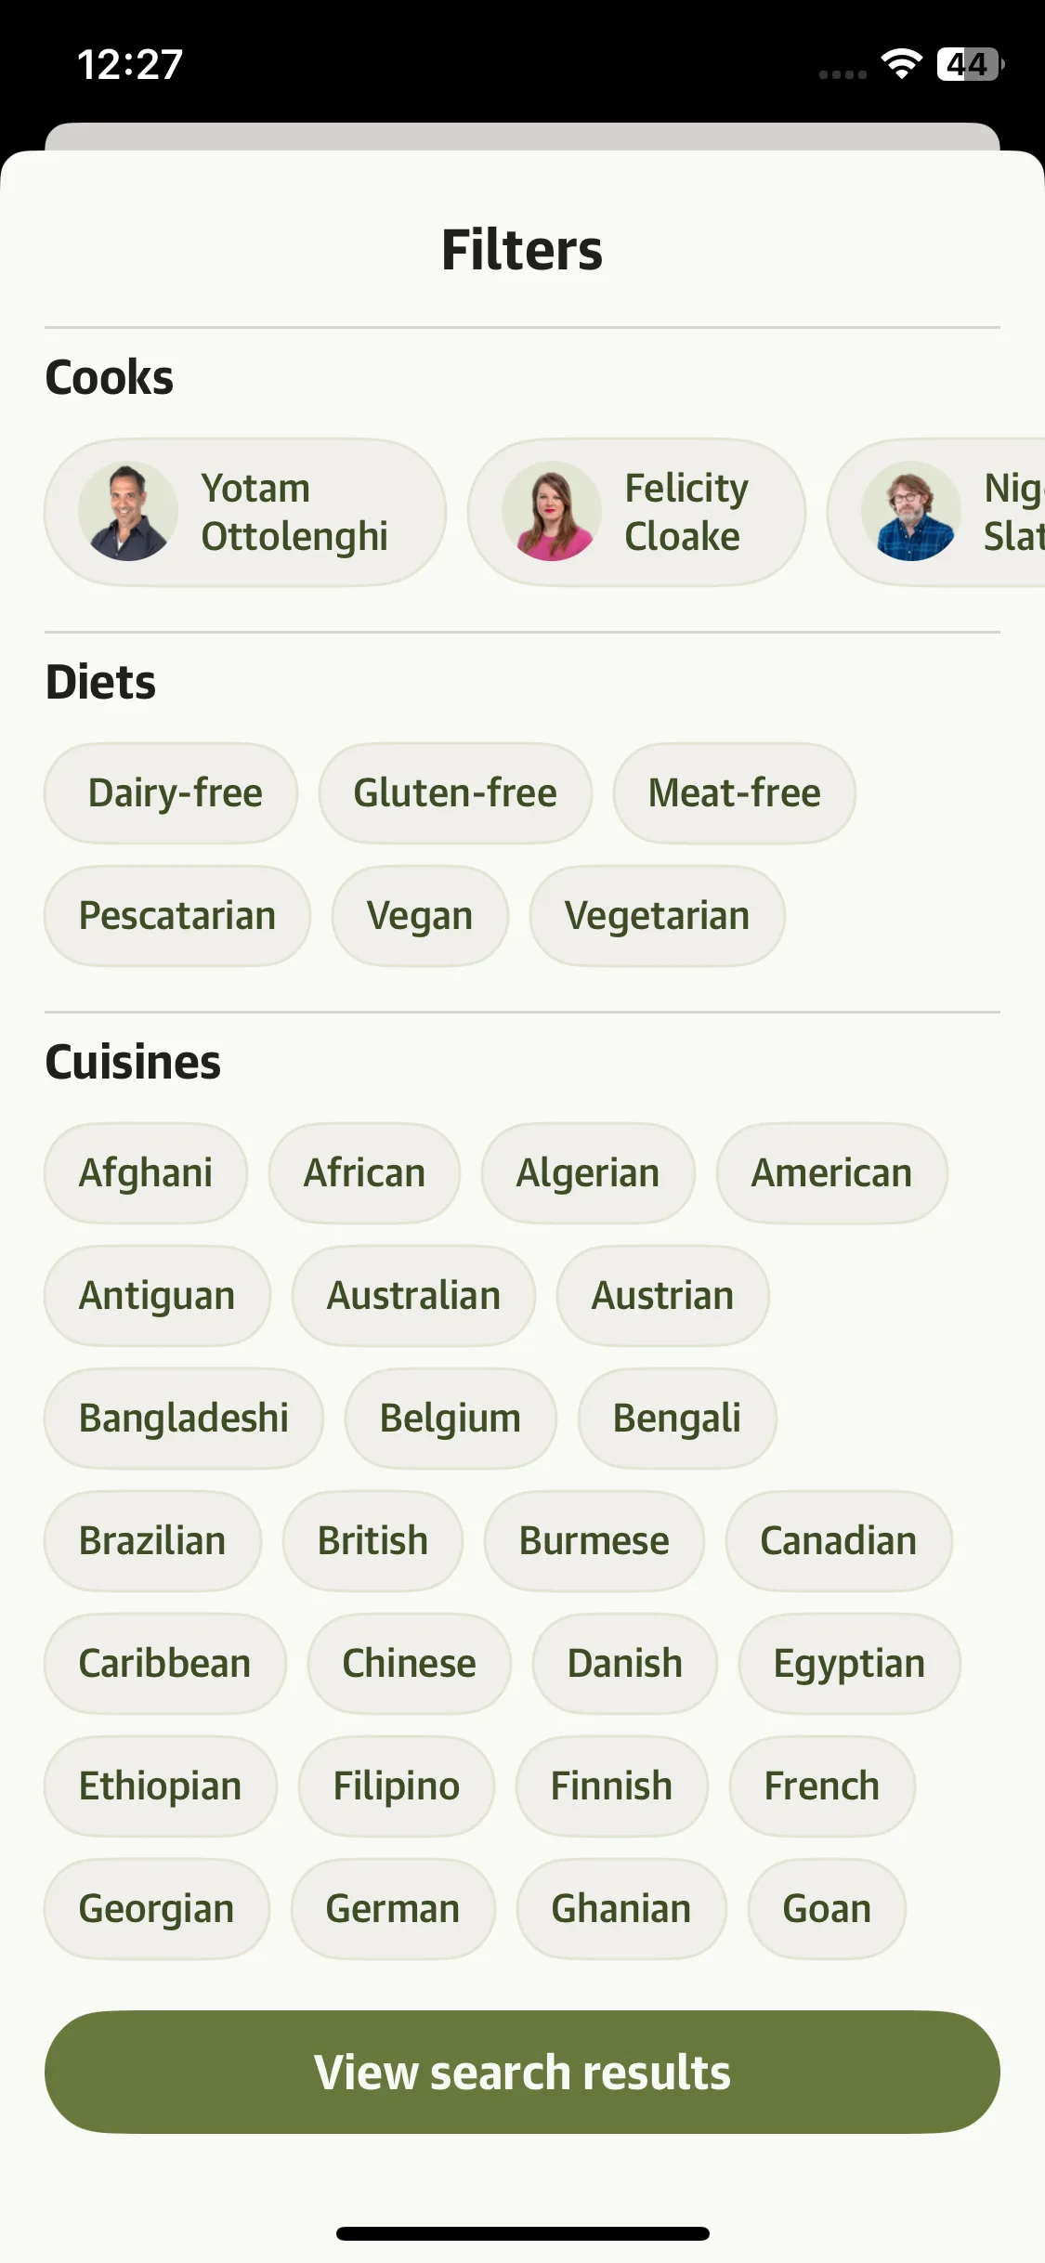Choose the Goan cuisine filter
This screenshot has height=2263, width=1045.
827,1909
